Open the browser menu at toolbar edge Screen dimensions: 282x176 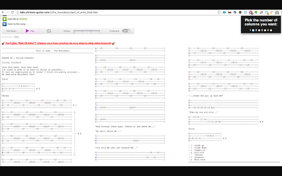281,12
